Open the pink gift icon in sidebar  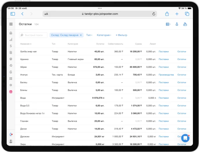click(x=11, y=92)
